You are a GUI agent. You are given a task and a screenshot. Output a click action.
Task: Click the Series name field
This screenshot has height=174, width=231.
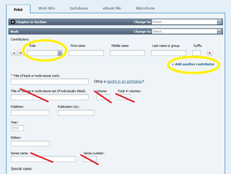pyautogui.click(x=43, y=159)
